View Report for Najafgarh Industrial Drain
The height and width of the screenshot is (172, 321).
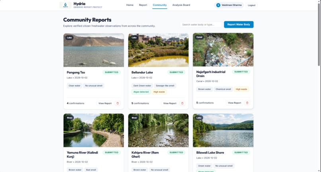(x=235, y=103)
